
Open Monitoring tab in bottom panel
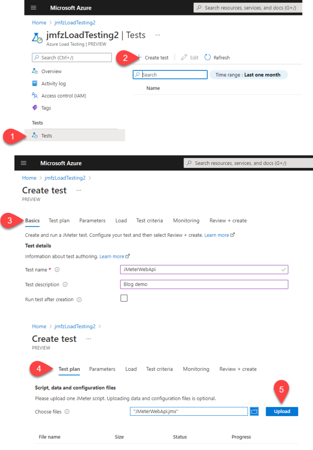[196, 369]
